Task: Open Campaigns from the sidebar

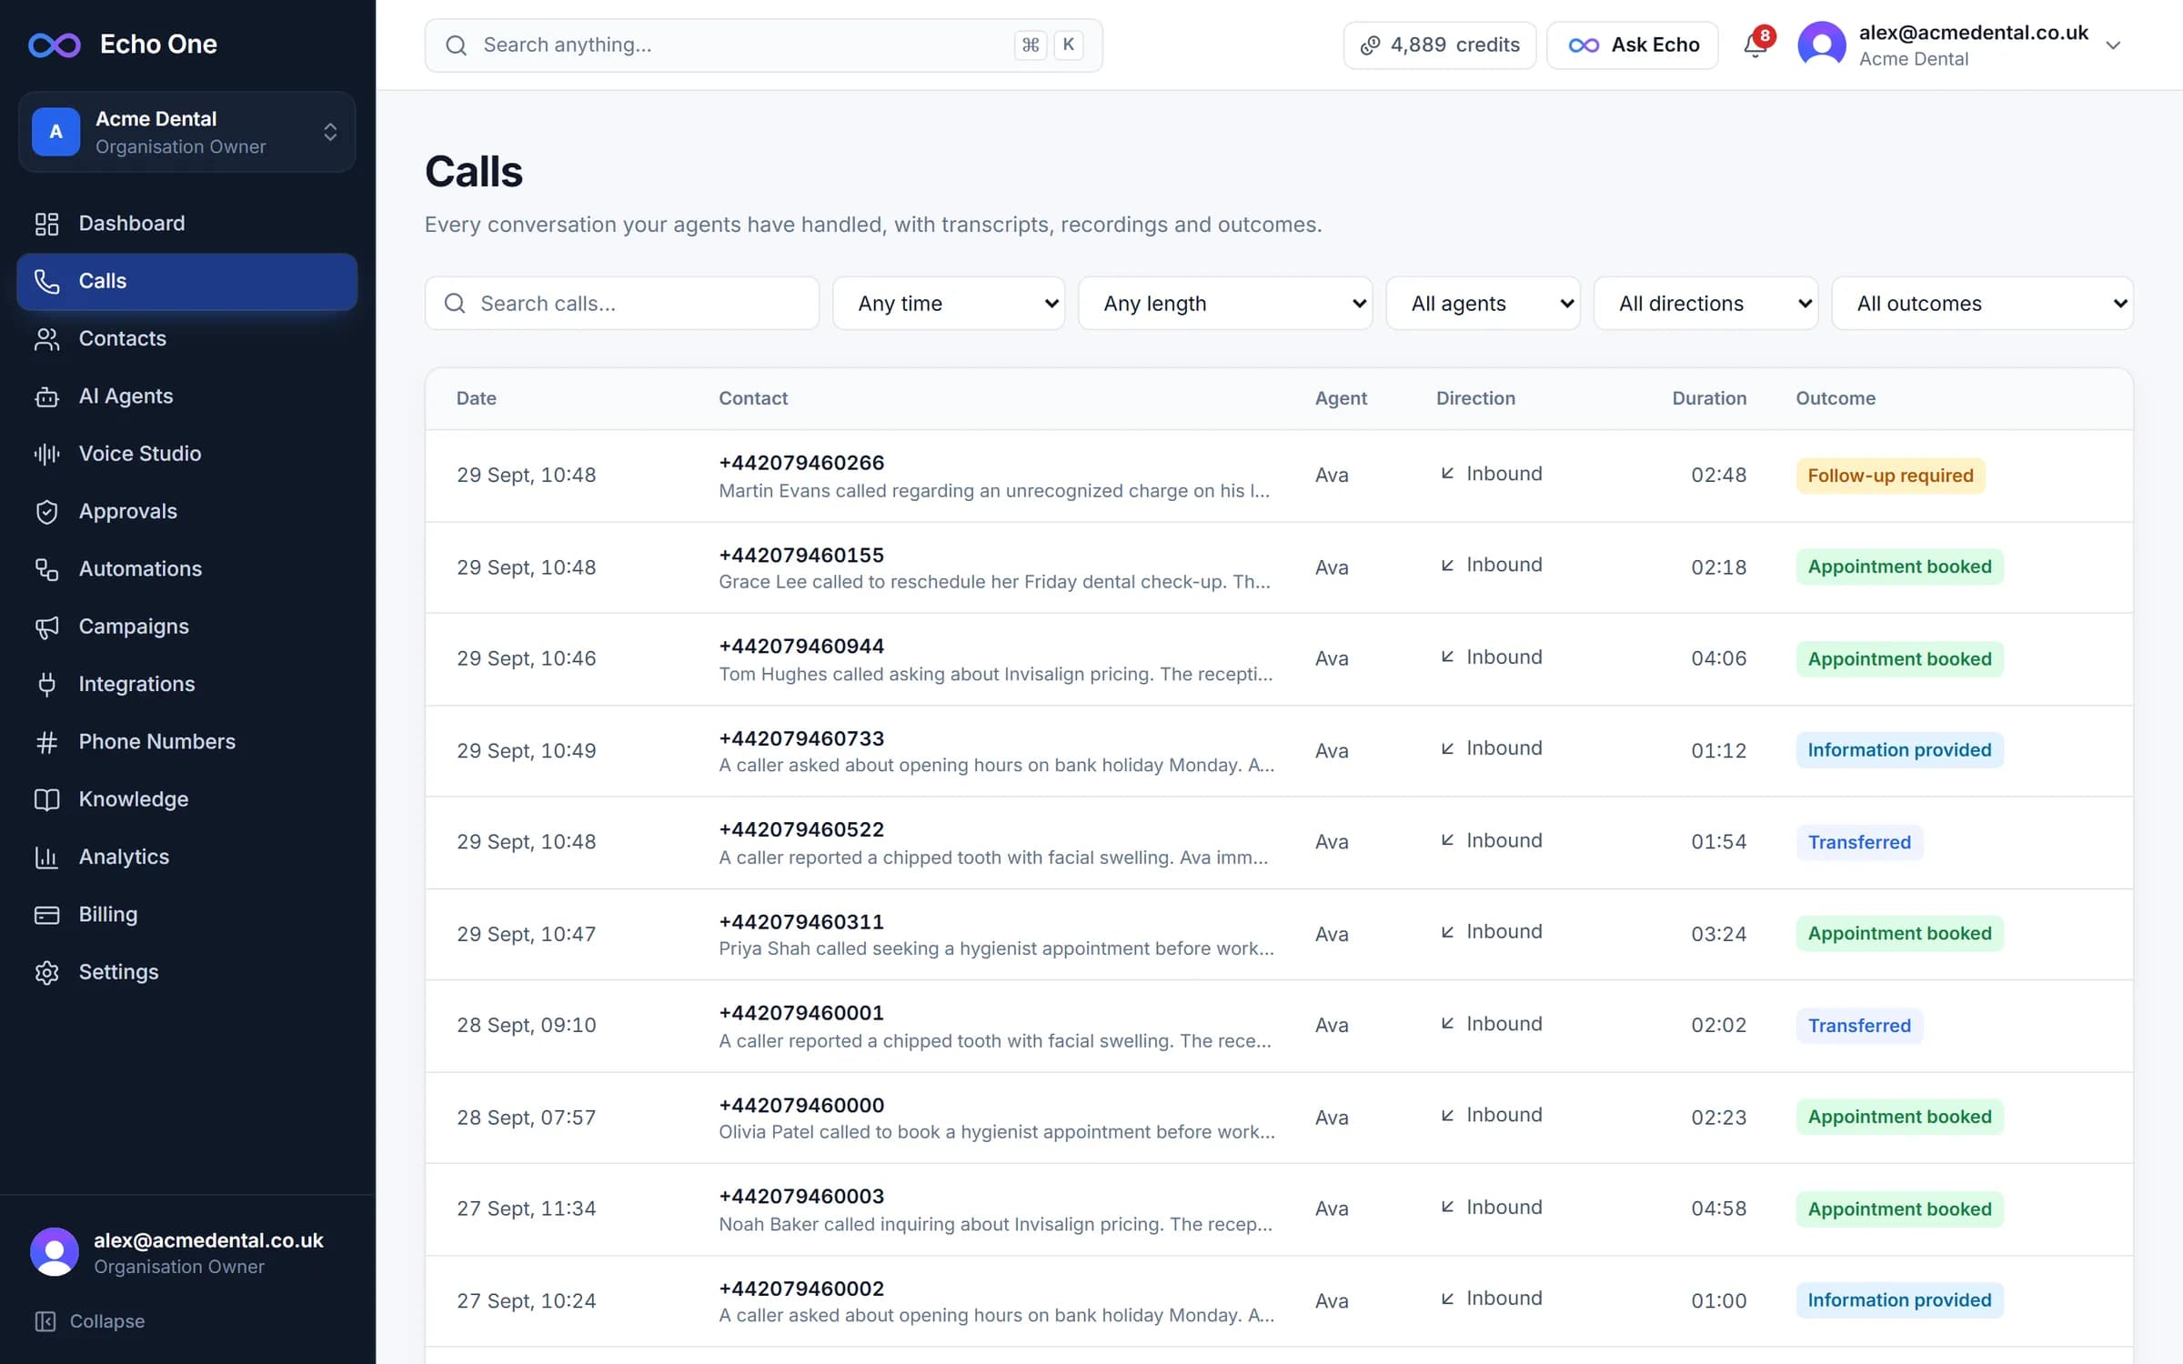Action: pos(186,627)
